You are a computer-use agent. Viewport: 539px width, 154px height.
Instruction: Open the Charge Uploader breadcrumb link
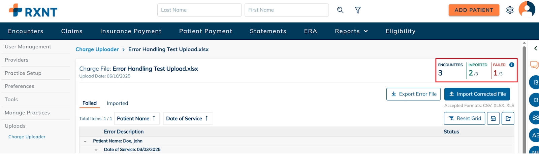pyautogui.click(x=97, y=49)
